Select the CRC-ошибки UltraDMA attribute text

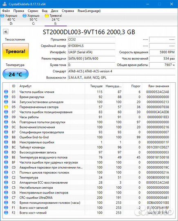[x=36, y=198]
